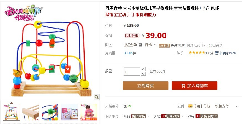Click the 立刻购买 buy now button

pyautogui.click(x=145, y=86)
